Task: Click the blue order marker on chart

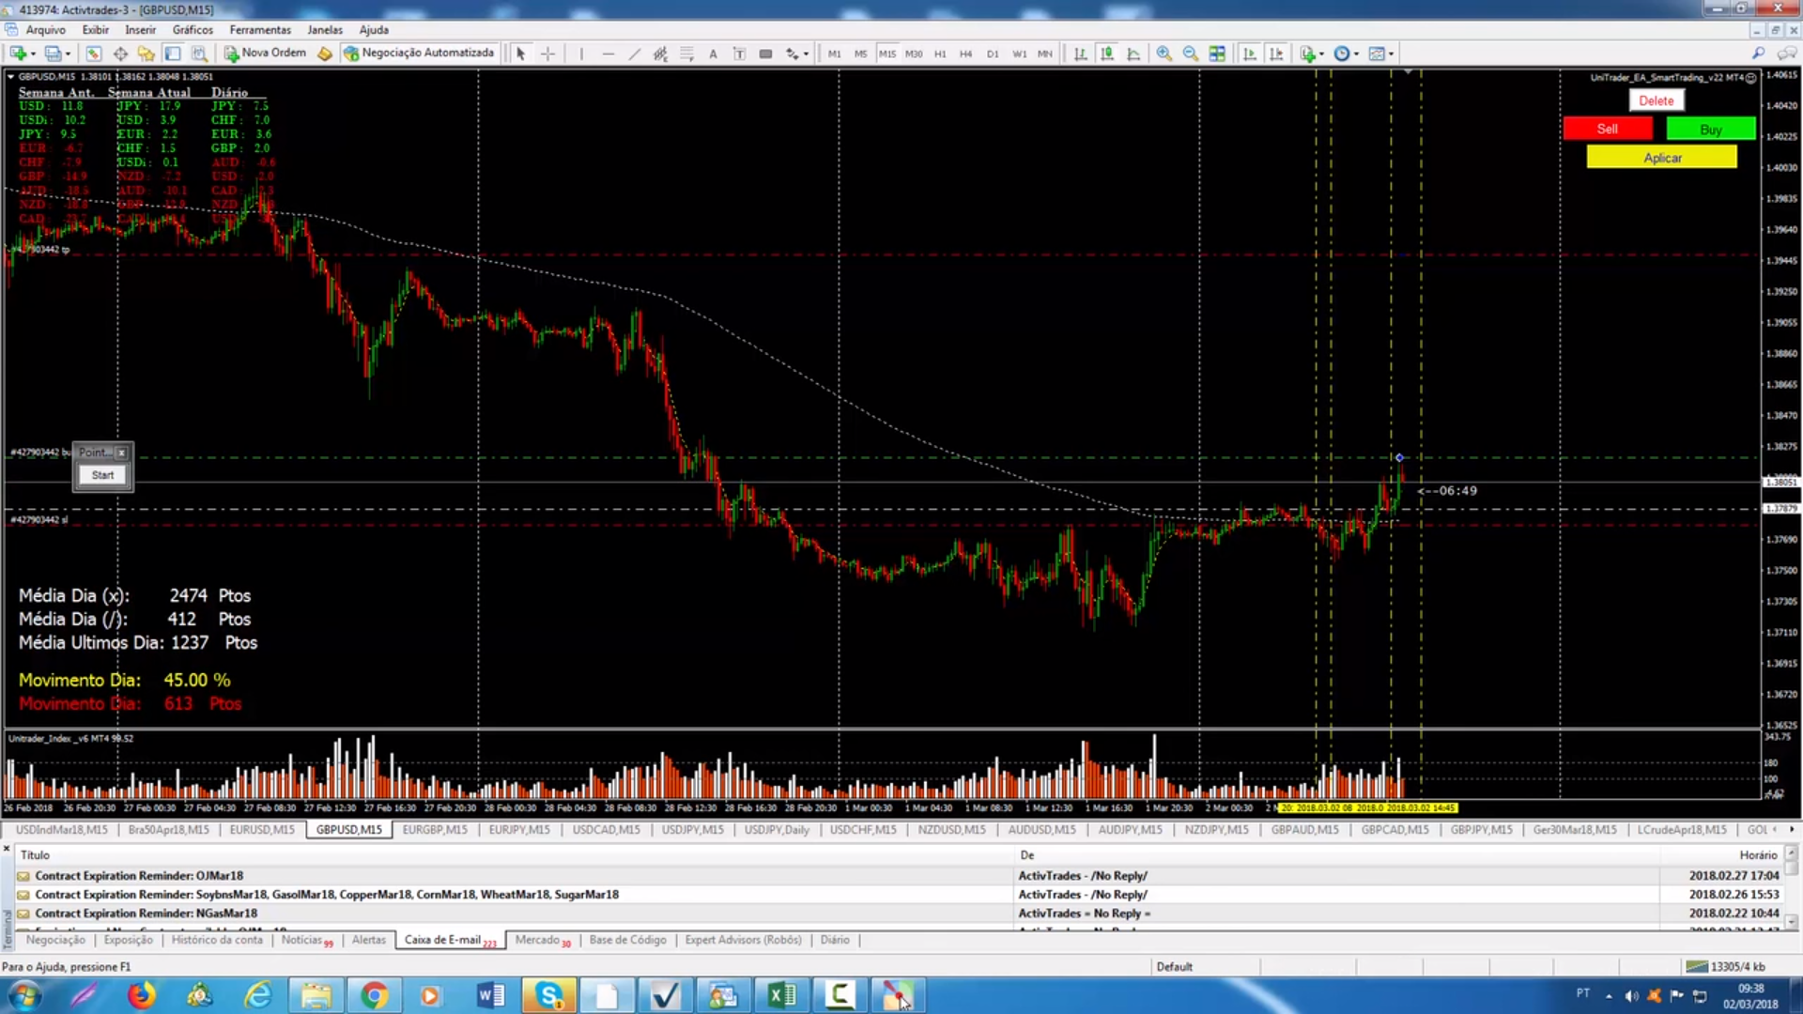Action: 1399,457
